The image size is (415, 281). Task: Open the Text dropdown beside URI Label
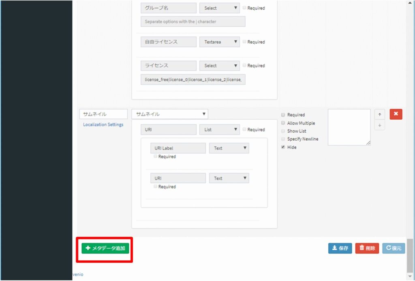229,148
